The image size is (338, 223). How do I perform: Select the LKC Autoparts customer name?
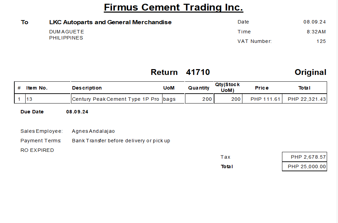point(110,22)
